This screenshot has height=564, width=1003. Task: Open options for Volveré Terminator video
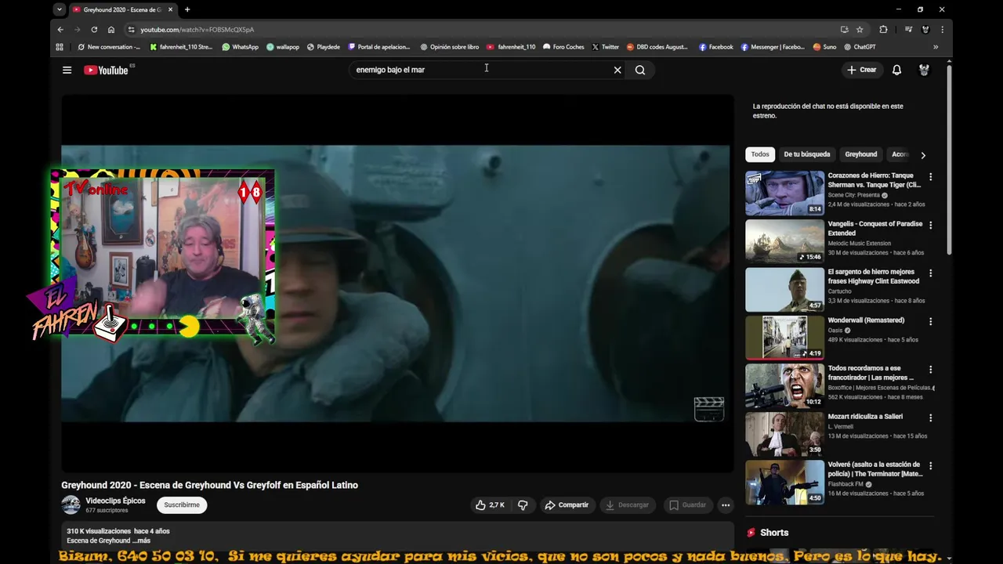tap(931, 466)
